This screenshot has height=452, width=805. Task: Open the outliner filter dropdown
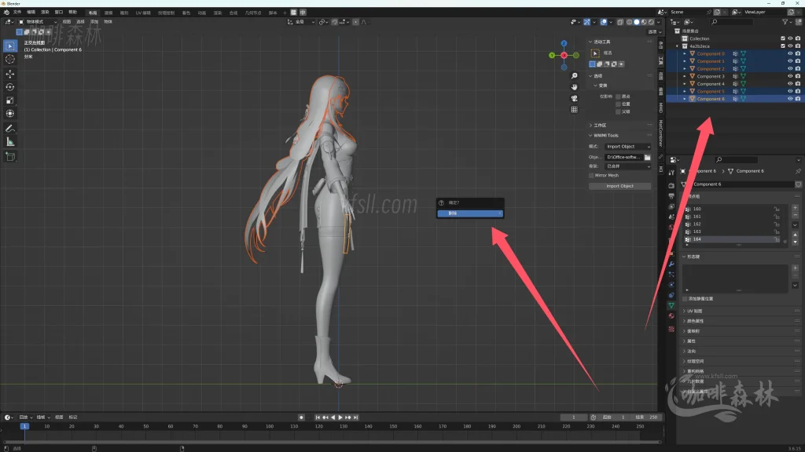tap(786, 22)
